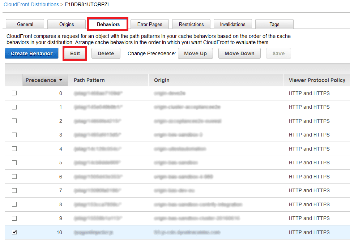Select the Behaviors tab

click(x=108, y=24)
